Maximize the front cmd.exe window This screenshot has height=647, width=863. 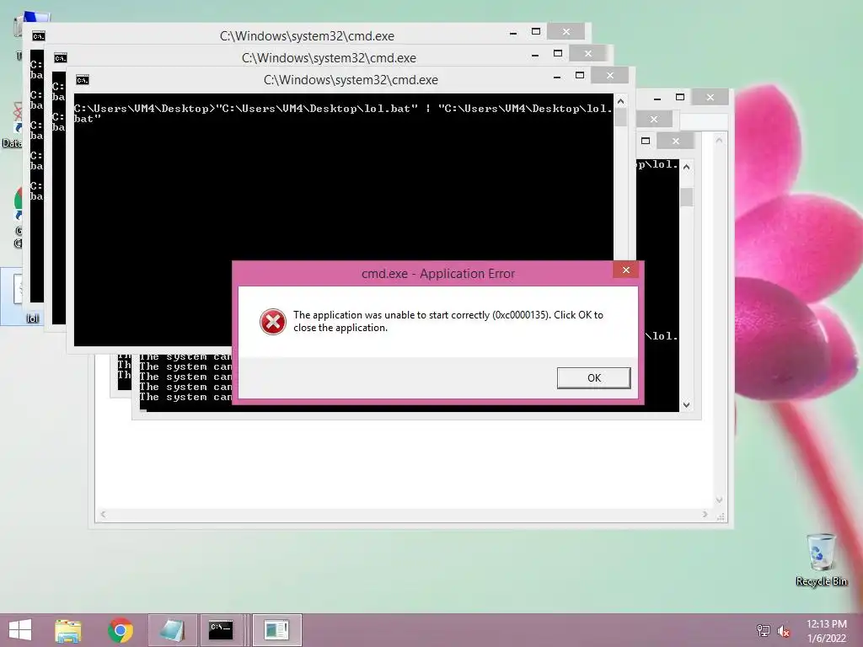pyautogui.click(x=580, y=75)
